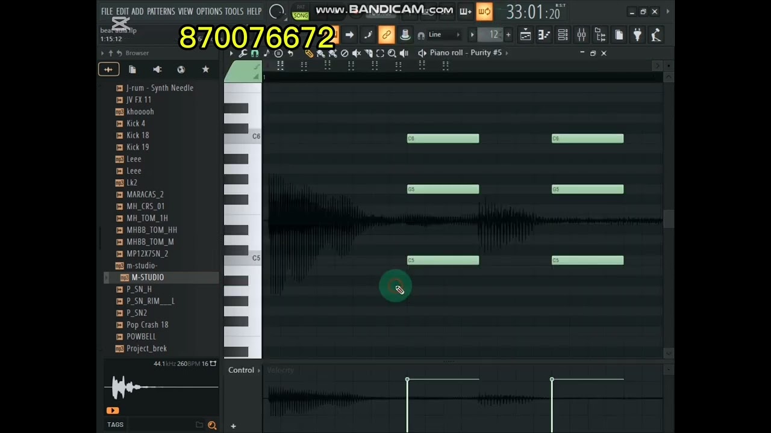
Task: Select the MARACAS_2 sample
Action: tap(145, 195)
